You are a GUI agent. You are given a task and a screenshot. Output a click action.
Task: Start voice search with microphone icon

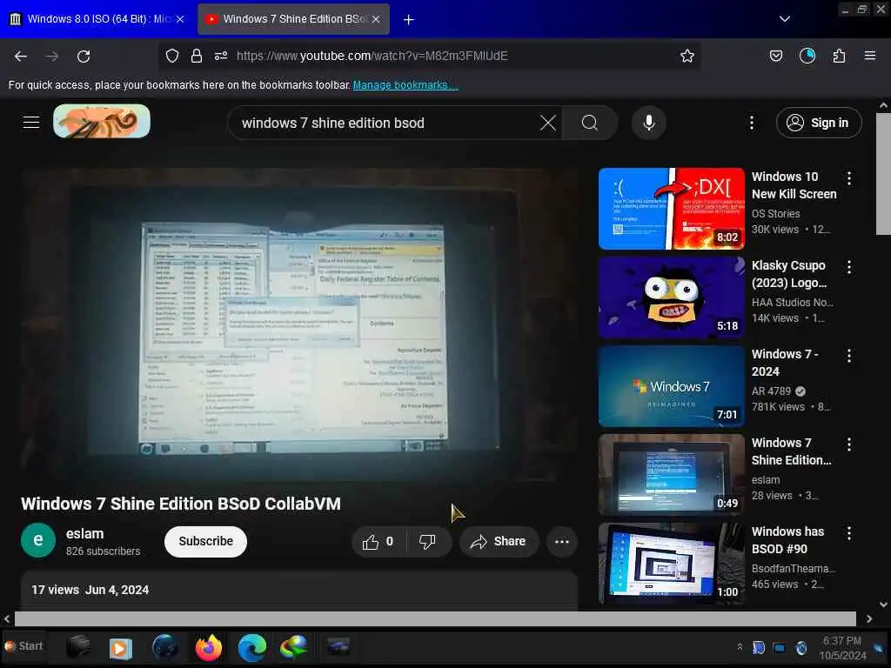coord(648,123)
